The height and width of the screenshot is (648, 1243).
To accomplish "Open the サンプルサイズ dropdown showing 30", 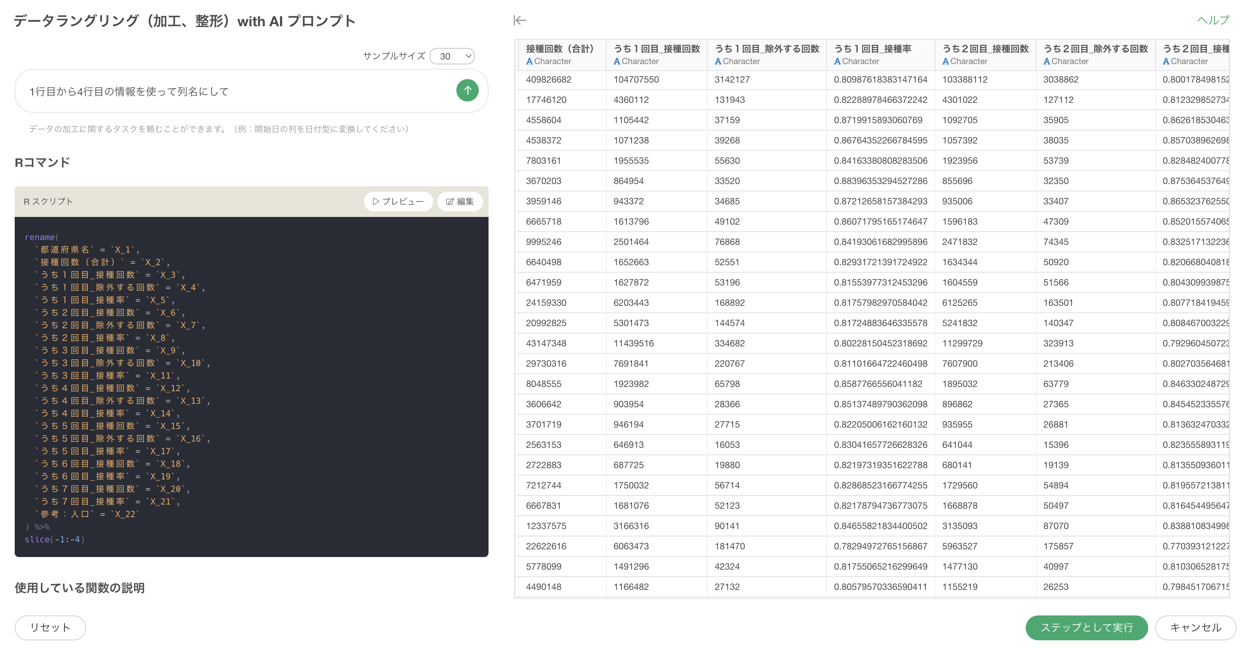I will pyautogui.click(x=452, y=56).
